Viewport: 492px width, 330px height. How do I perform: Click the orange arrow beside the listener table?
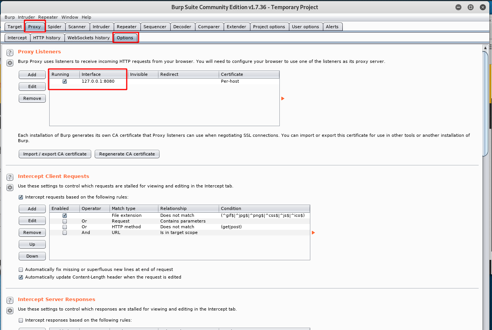[x=282, y=98]
